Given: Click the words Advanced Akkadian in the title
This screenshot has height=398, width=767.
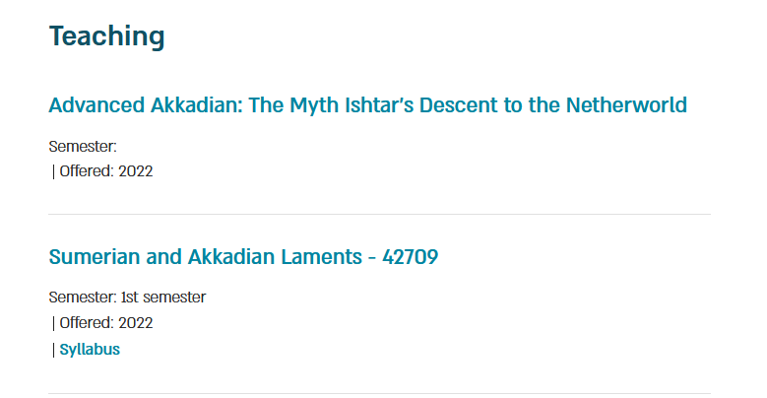Looking at the screenshot, I should coord(146,105).
